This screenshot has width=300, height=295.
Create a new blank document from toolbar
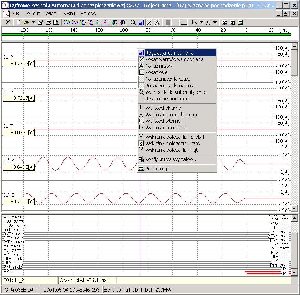pyautogui.click(x=18, y=22)
